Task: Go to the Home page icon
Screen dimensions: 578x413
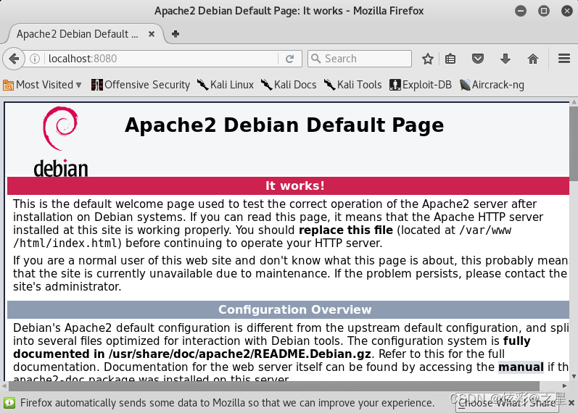Action: [532, 59]
